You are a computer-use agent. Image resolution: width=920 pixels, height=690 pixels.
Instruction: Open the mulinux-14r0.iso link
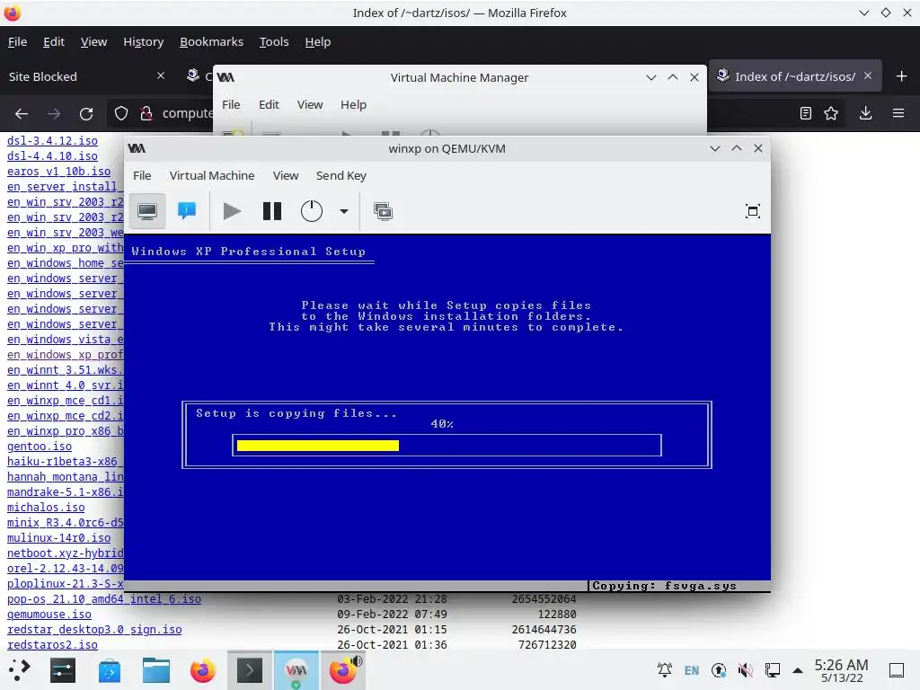pos(58,538)
